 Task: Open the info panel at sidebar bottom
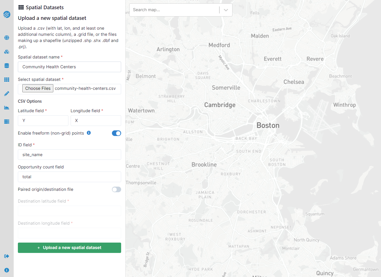pos(6,270)
